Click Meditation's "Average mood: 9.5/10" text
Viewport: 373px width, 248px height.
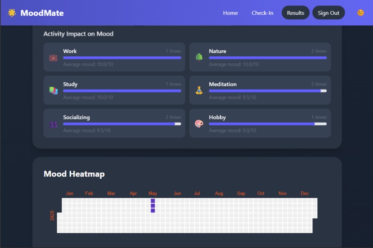click(x=232, y=97)
